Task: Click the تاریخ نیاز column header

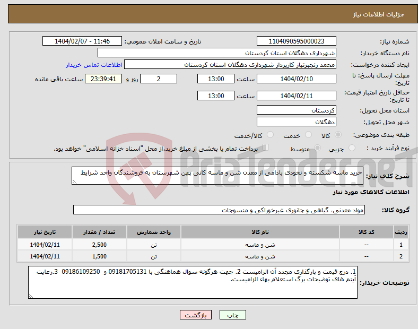Action: point(45,232)
